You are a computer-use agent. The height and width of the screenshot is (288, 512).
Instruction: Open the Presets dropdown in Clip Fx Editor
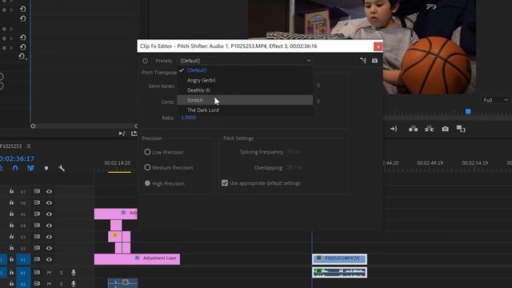(x=246, y=61)
